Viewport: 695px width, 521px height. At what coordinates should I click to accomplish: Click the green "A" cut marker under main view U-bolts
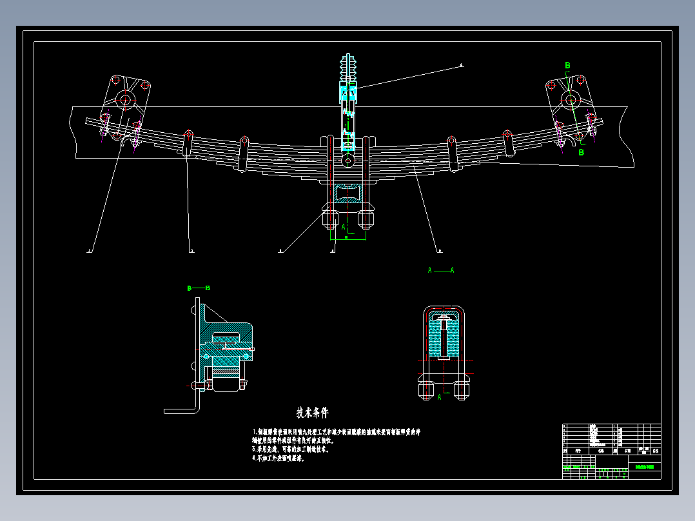tap(343, 227)
